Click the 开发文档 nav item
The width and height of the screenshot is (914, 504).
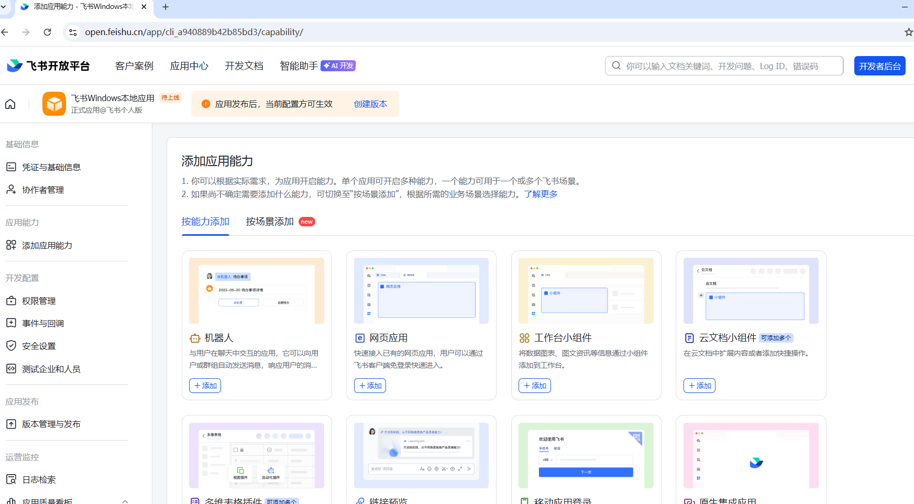coord(244,66)
